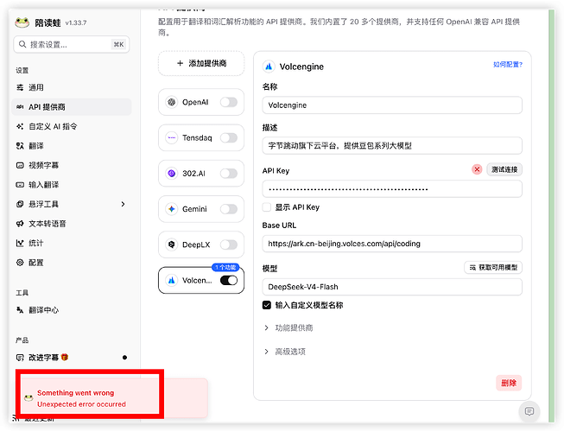Click the 统计 chart icon
The height and width of the screenshot is (432, 564).
(20, 243)
